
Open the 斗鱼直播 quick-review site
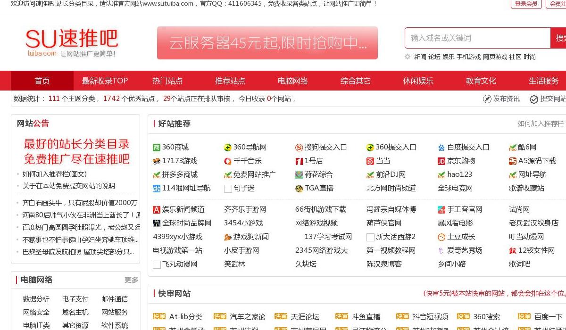pos(366,317)
